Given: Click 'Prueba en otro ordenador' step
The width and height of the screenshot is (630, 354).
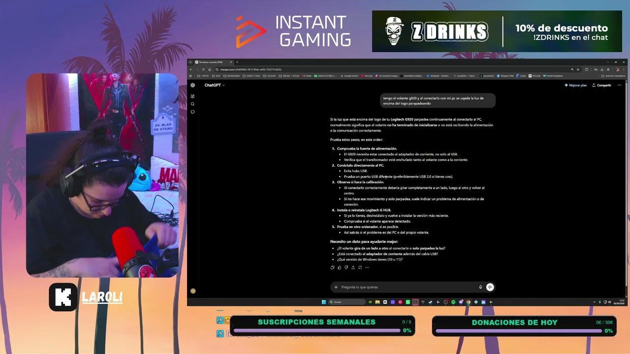Looking at the screenshot, I should click(x=368, y=227).
